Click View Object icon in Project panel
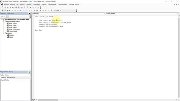The height and width of the screenshot is (101, 180). (x=4, y=17)
